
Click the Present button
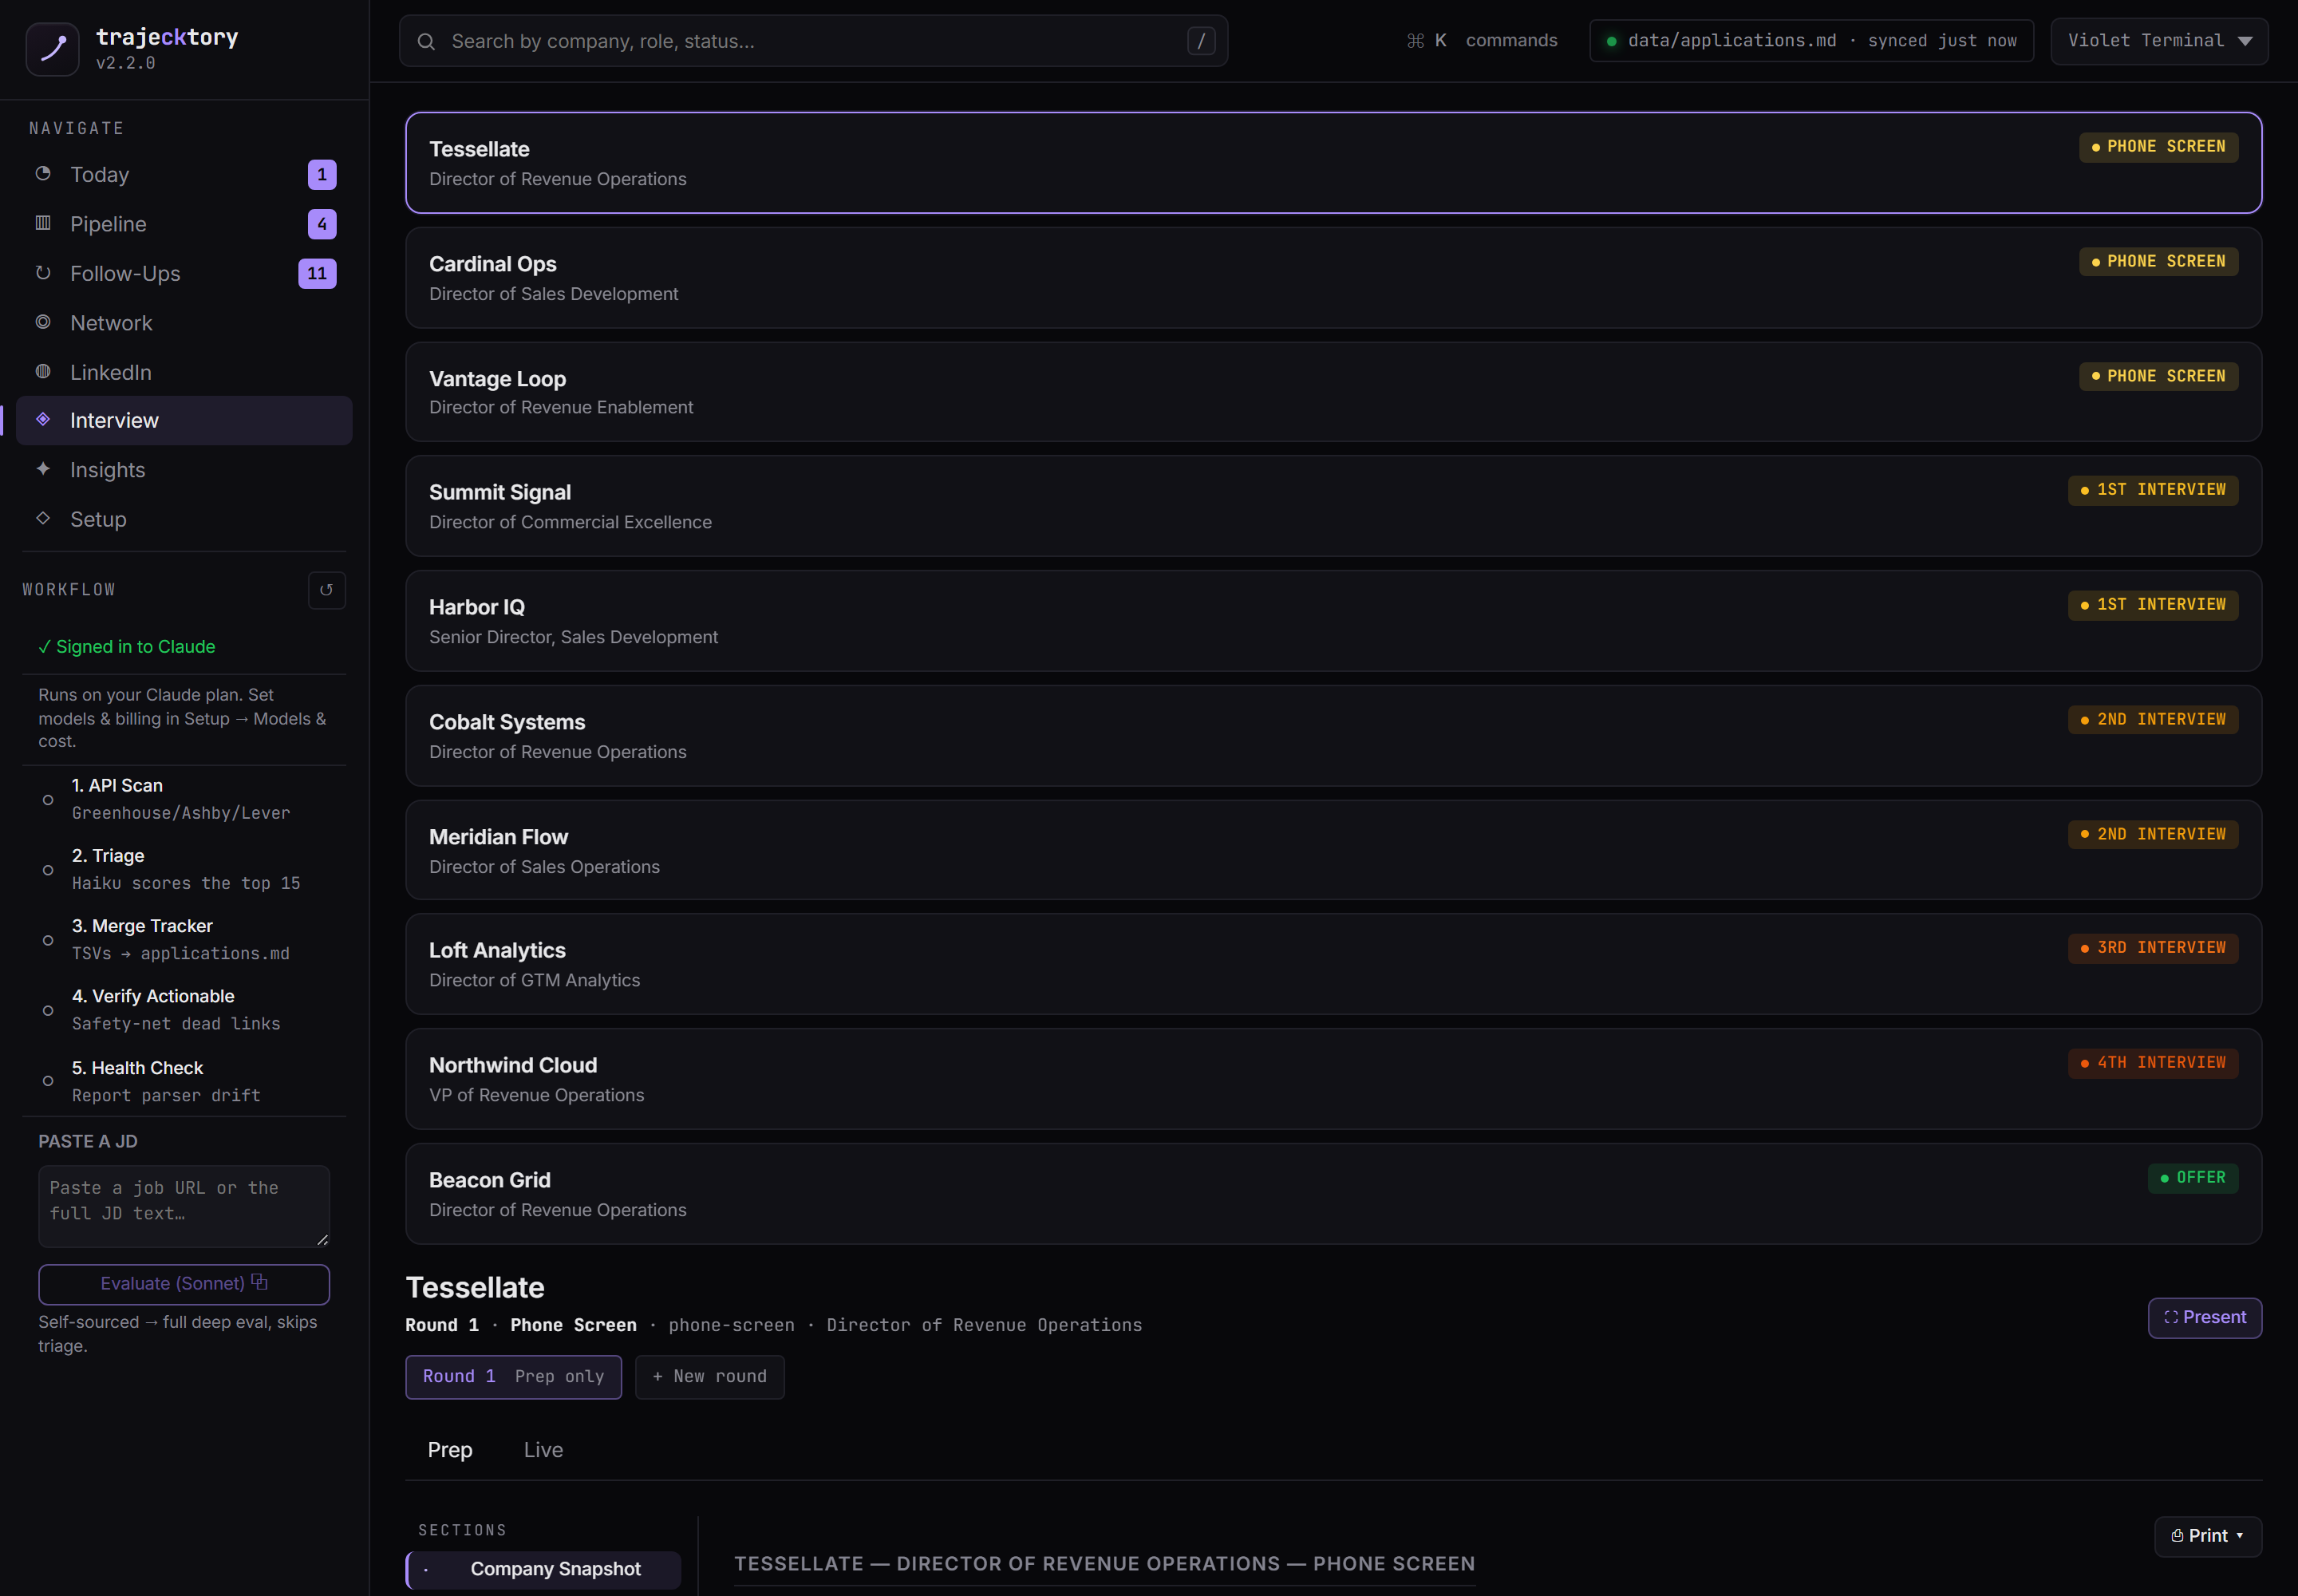(x=2204, y=1318)
